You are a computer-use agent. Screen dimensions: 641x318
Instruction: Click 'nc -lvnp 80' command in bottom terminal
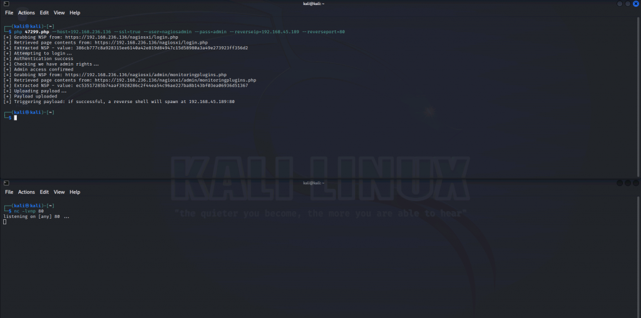click(x=29, y=211)
